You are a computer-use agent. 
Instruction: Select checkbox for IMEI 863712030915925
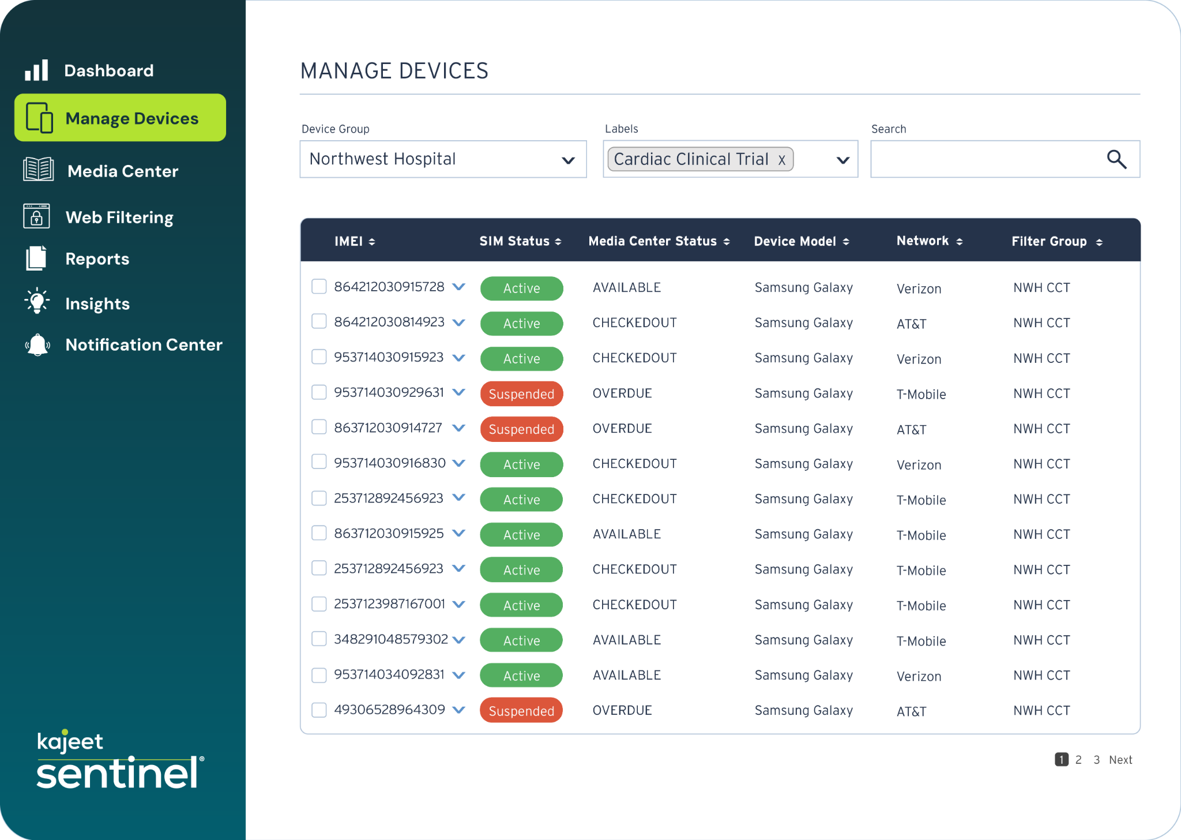tap(319, 533)
